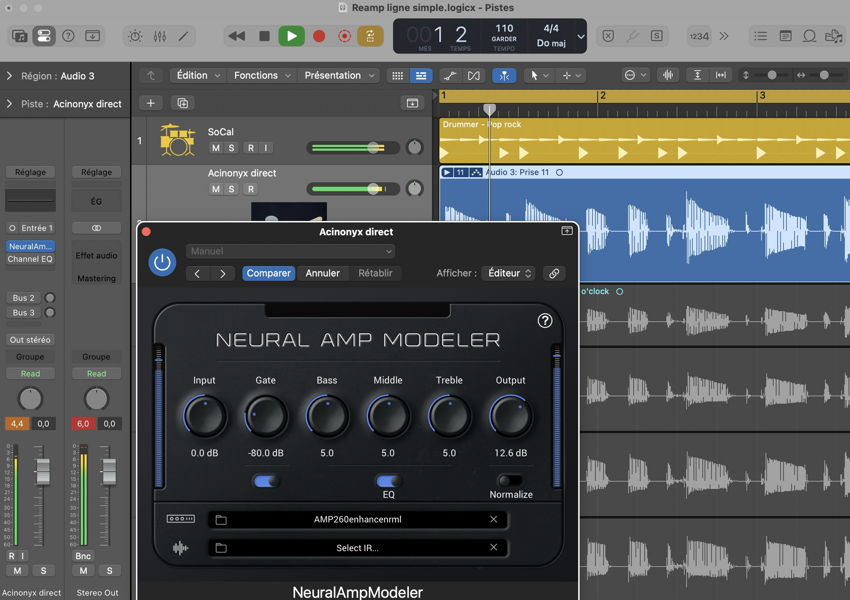
Task: Open the Snap mode dropdown icon
Action: click(x=635, y=76)
